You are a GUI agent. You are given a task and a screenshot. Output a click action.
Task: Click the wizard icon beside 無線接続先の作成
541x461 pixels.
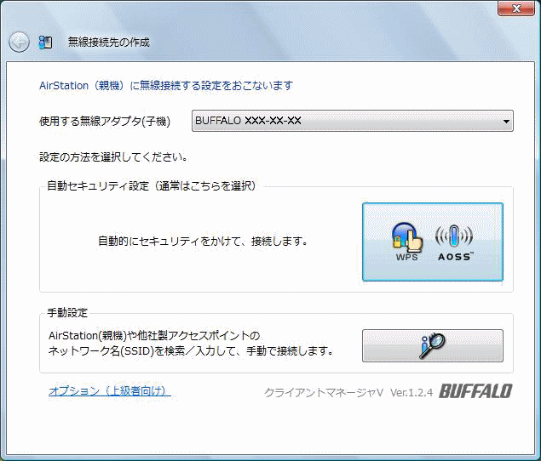pos(45,43)
